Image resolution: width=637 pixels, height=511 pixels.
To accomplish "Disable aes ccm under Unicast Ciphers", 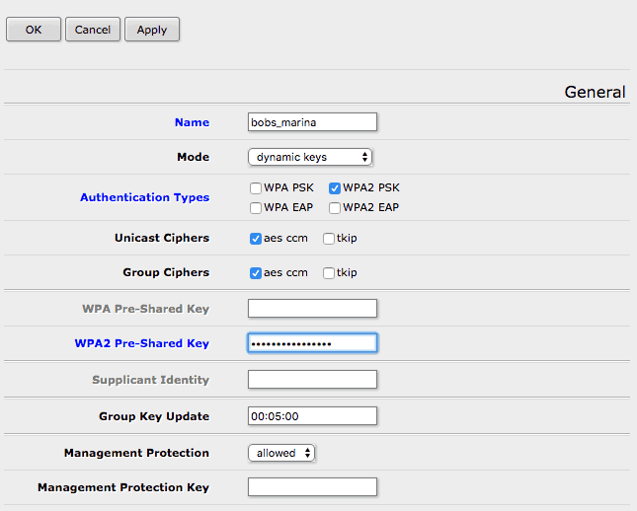I will 256,239.
